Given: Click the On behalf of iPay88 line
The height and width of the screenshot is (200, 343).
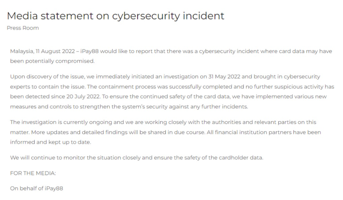Looking at the screenshot, I should (x=37, y=188).
